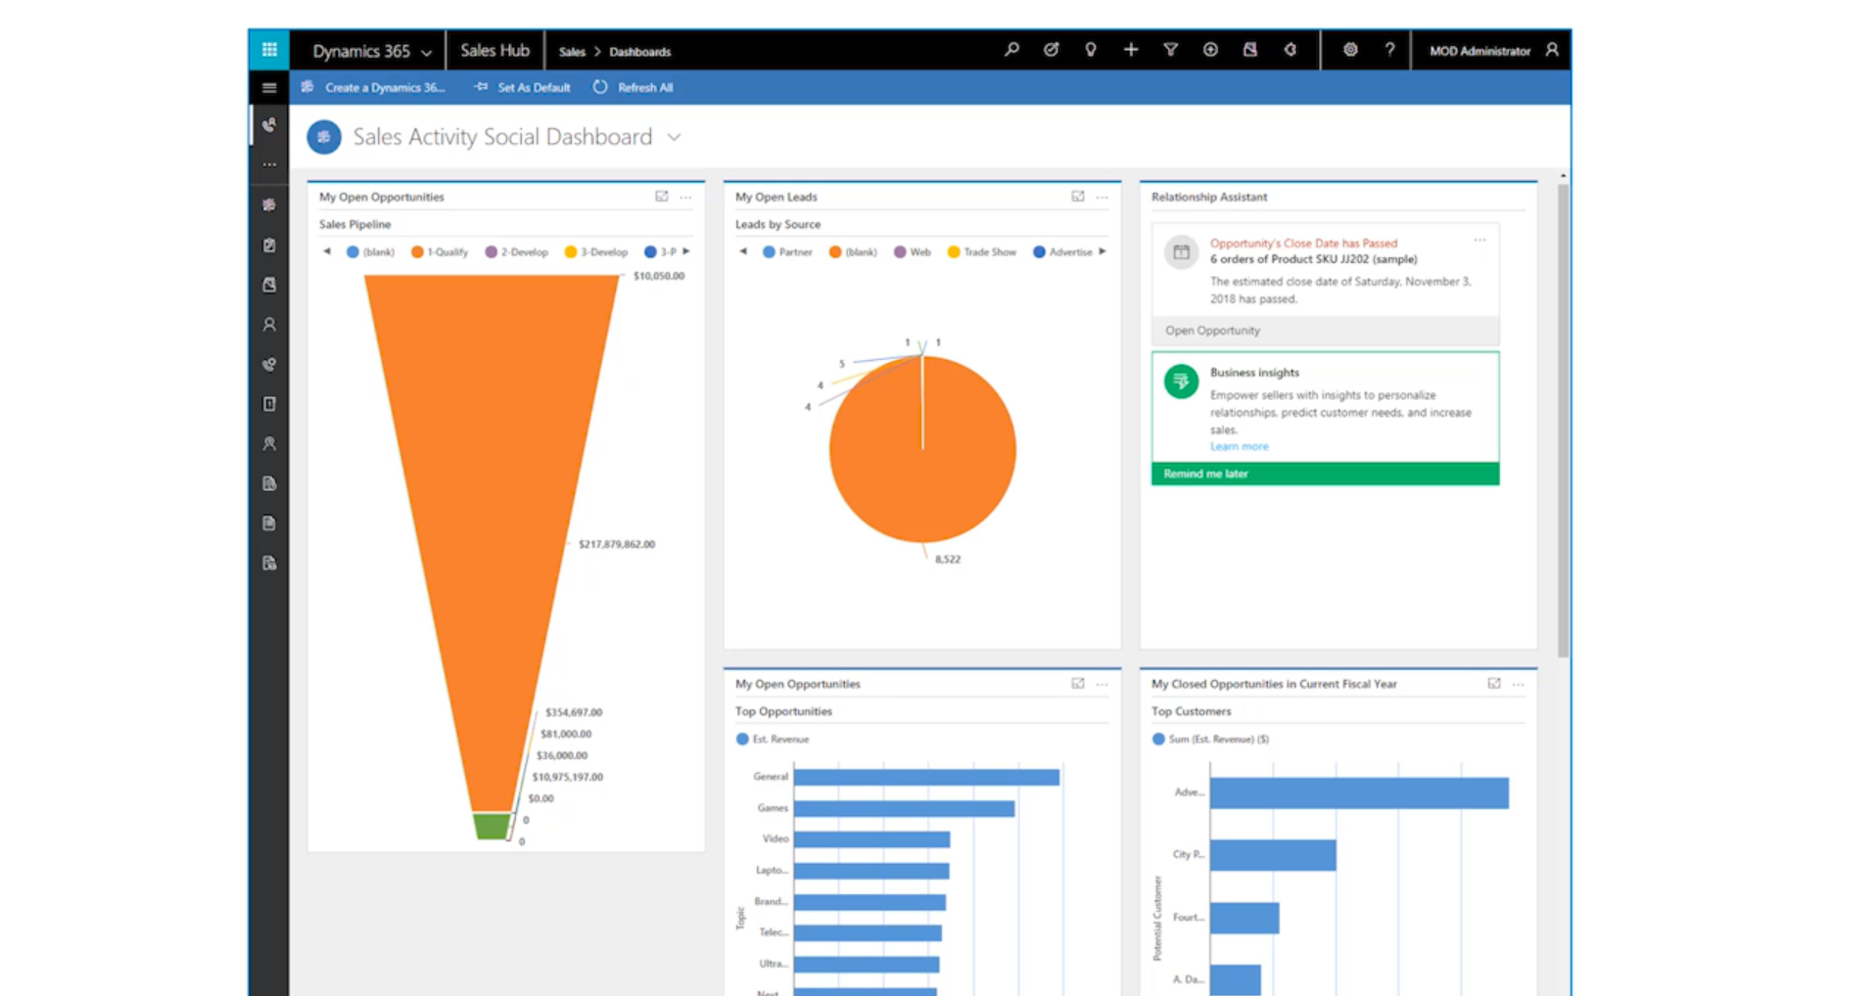This screenshot has width=1876, height=996.
Task: Open Help via the question mark icon
Action: coord(1389,50)
